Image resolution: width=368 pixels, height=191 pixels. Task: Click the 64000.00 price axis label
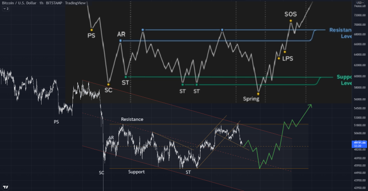pos(359,54)
